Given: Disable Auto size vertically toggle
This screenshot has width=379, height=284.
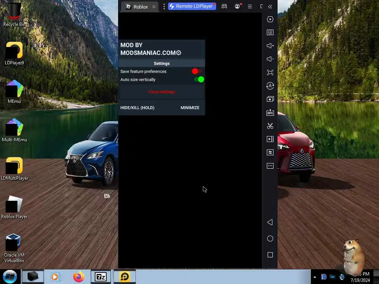Looking at the screenshot, I should pyautogui.click(x=199, y=80).
